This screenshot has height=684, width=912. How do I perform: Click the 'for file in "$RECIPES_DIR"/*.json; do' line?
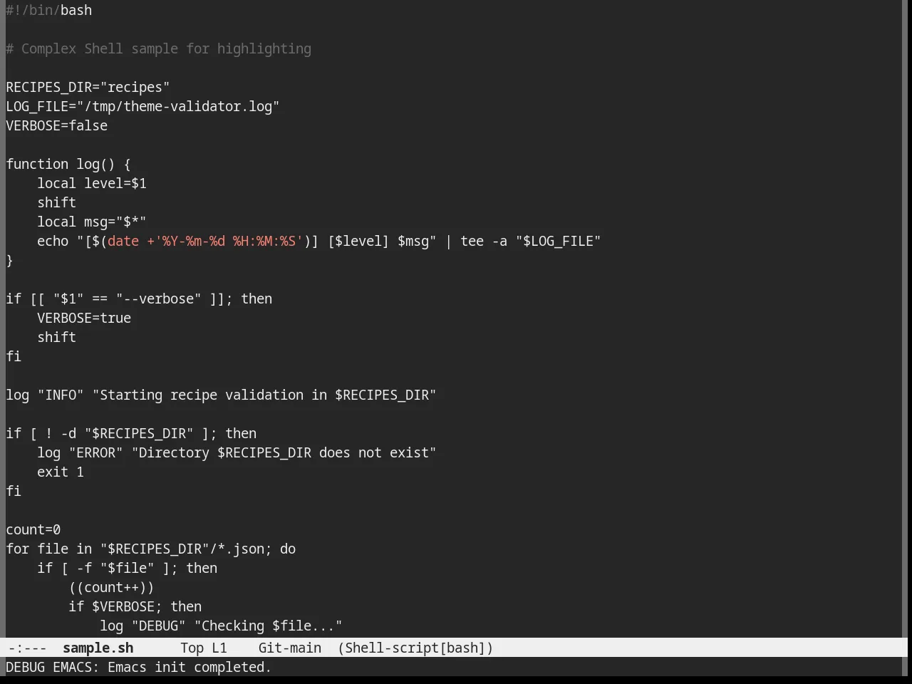[x=150, y=549]
